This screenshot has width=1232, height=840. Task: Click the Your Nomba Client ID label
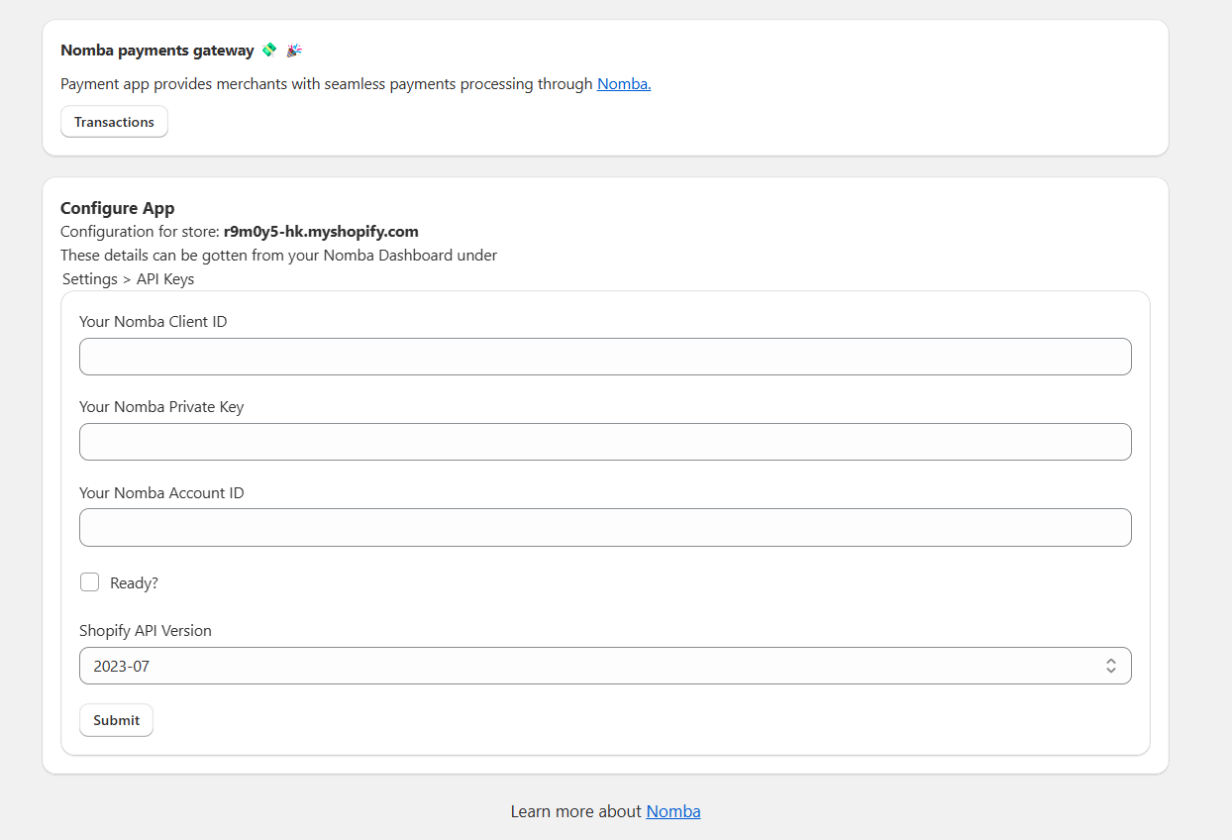(x=153, y=321)
